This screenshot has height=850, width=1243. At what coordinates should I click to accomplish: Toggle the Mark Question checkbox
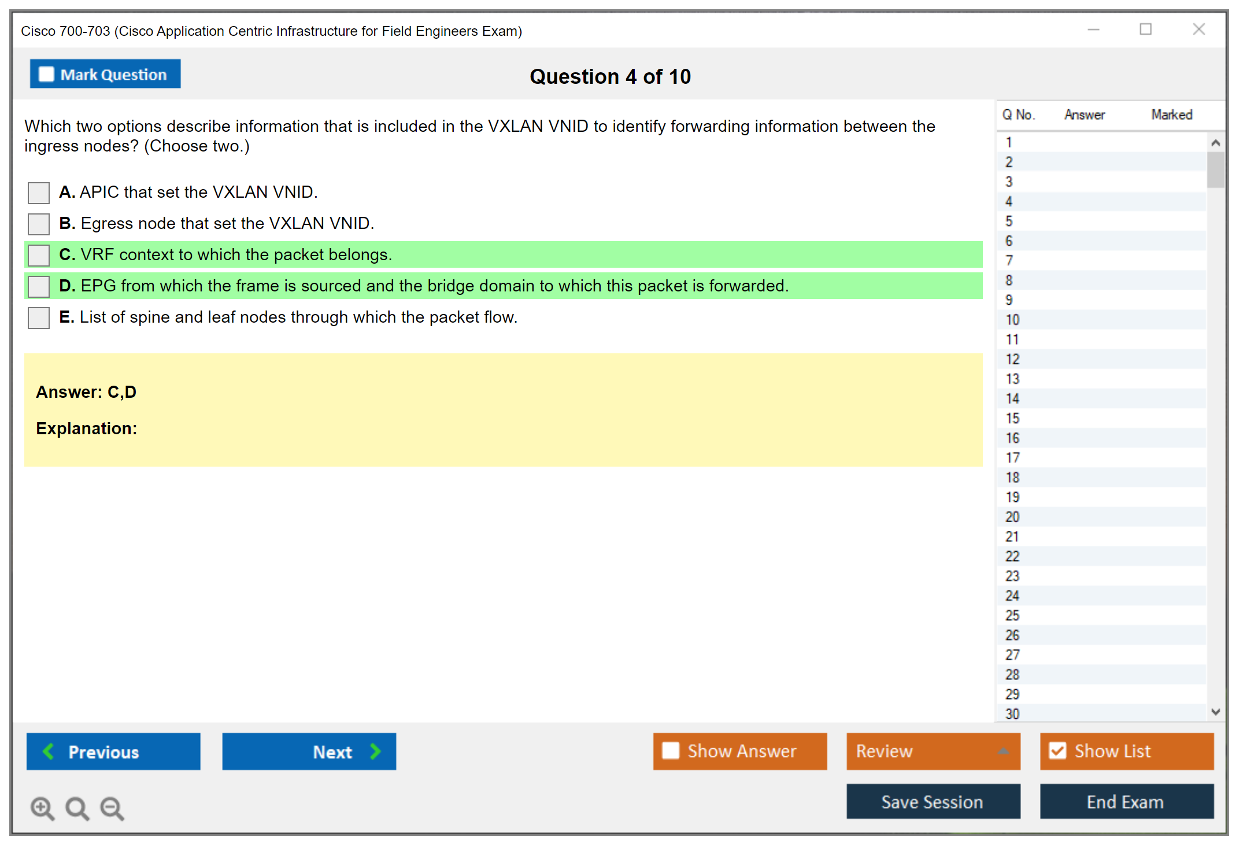coord(47,75)
